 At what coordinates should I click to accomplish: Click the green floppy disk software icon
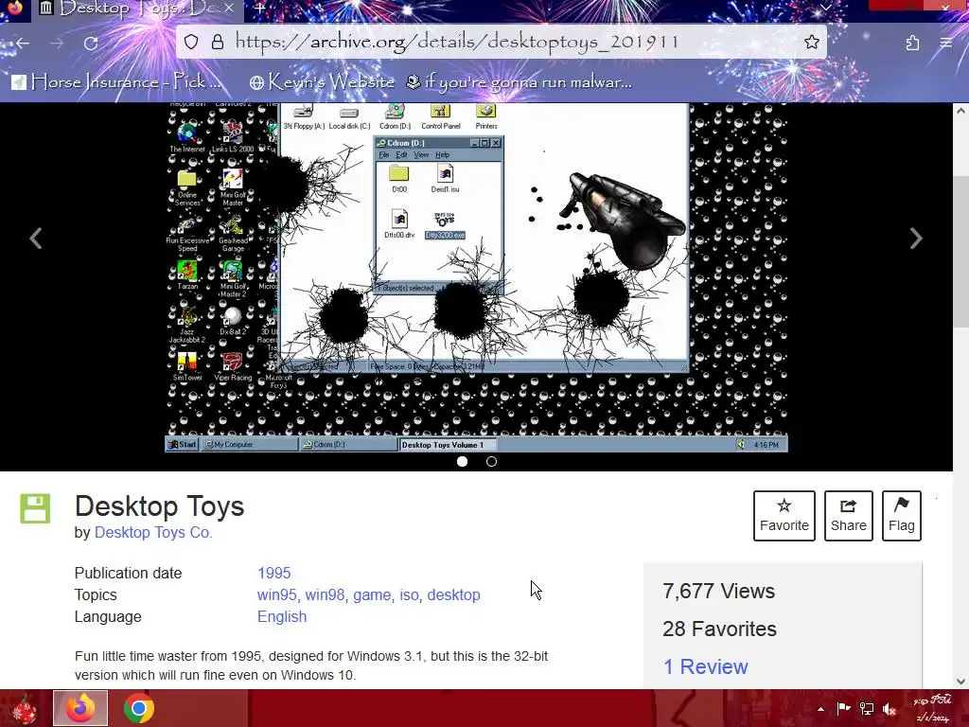pos(35,508)
